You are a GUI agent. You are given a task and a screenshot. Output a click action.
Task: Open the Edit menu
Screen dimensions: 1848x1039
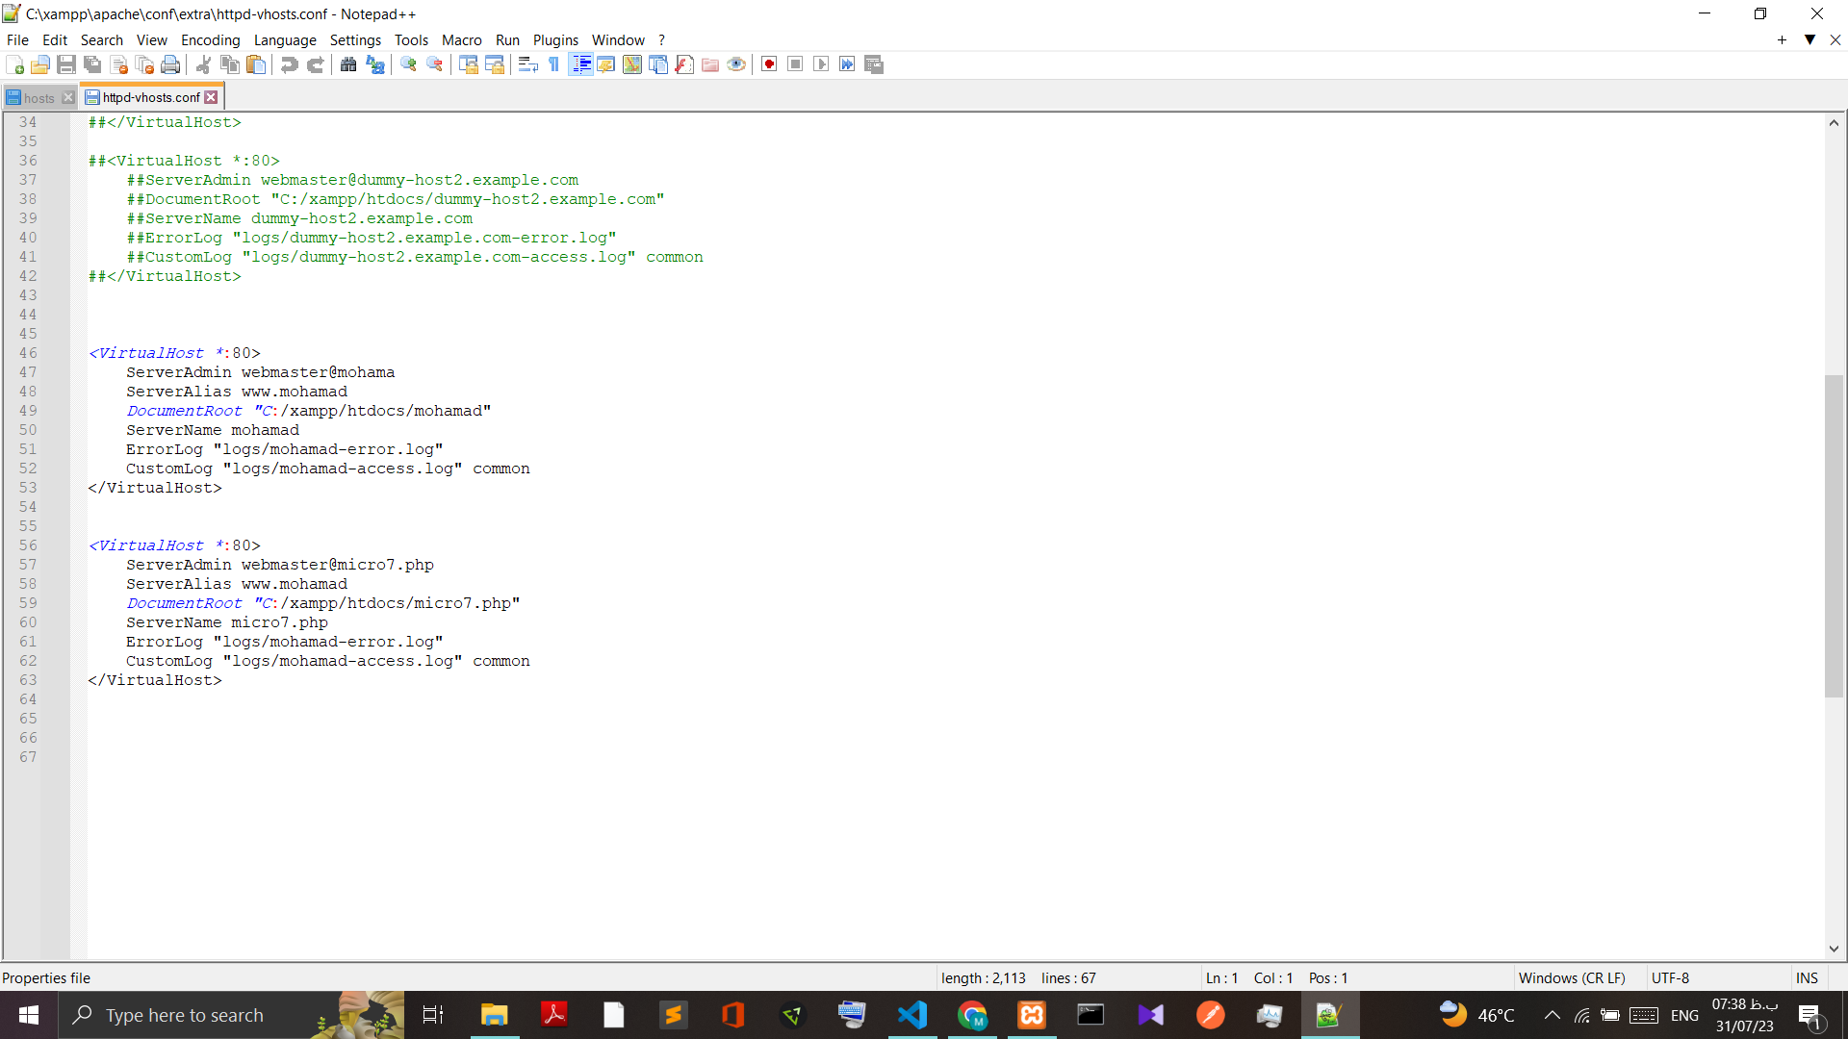[55, 39]
